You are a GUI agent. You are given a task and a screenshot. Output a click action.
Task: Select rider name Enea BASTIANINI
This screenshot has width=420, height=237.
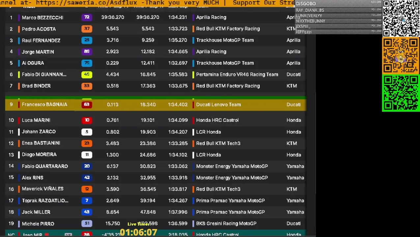click(x=41, y=143)
